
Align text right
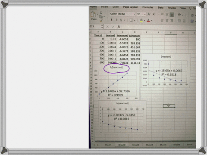pyautogui.click(x=172, y=21)
